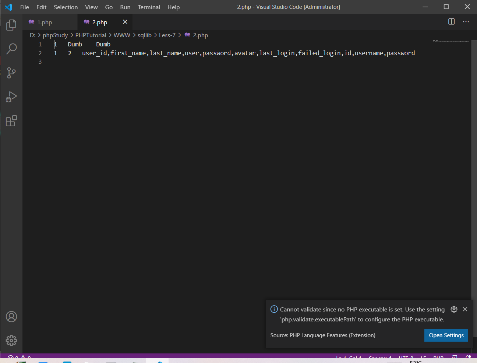Screen dimensions: 477x363
Task: Open the Run and Debug view
Action: click(11, 97)
